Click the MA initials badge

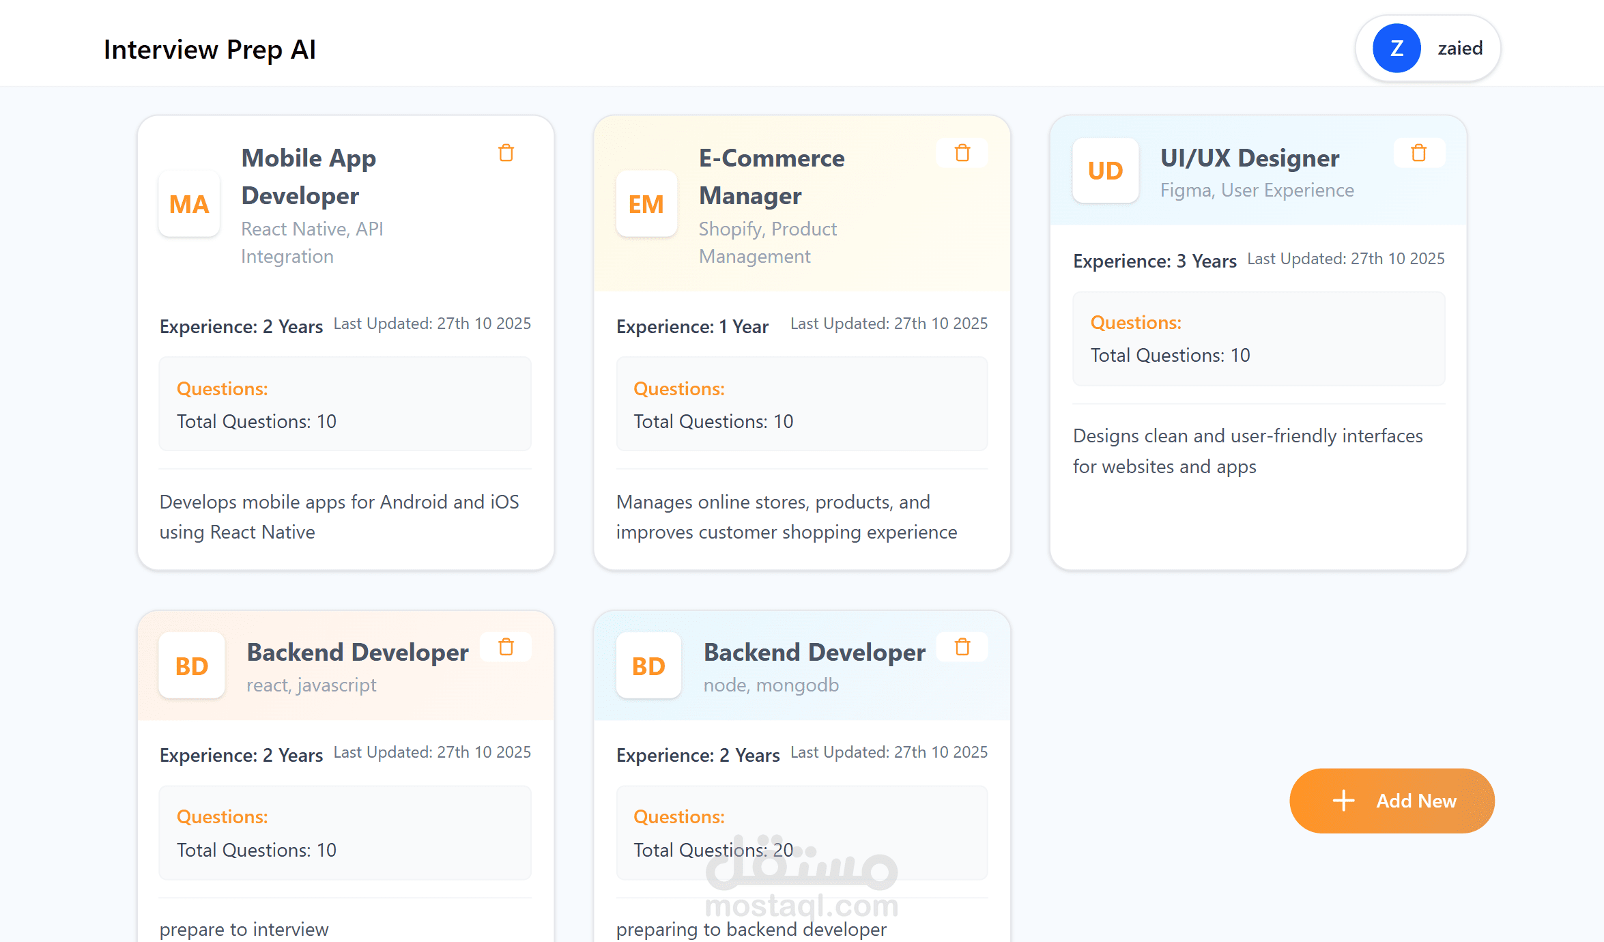click(x=189, y=204)
